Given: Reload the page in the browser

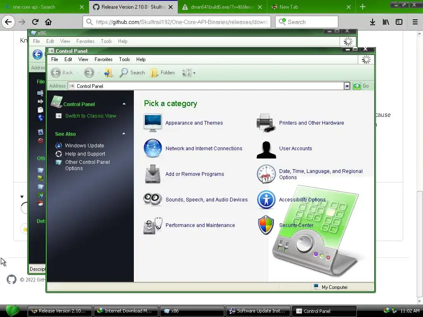Looking at the screenshot, I should [x=35, y=22].
